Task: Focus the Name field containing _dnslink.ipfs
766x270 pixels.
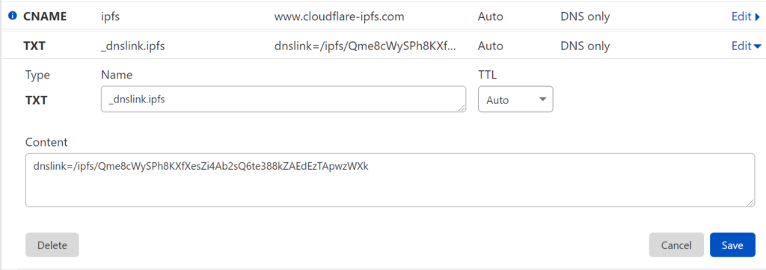Action: point(284,99)
